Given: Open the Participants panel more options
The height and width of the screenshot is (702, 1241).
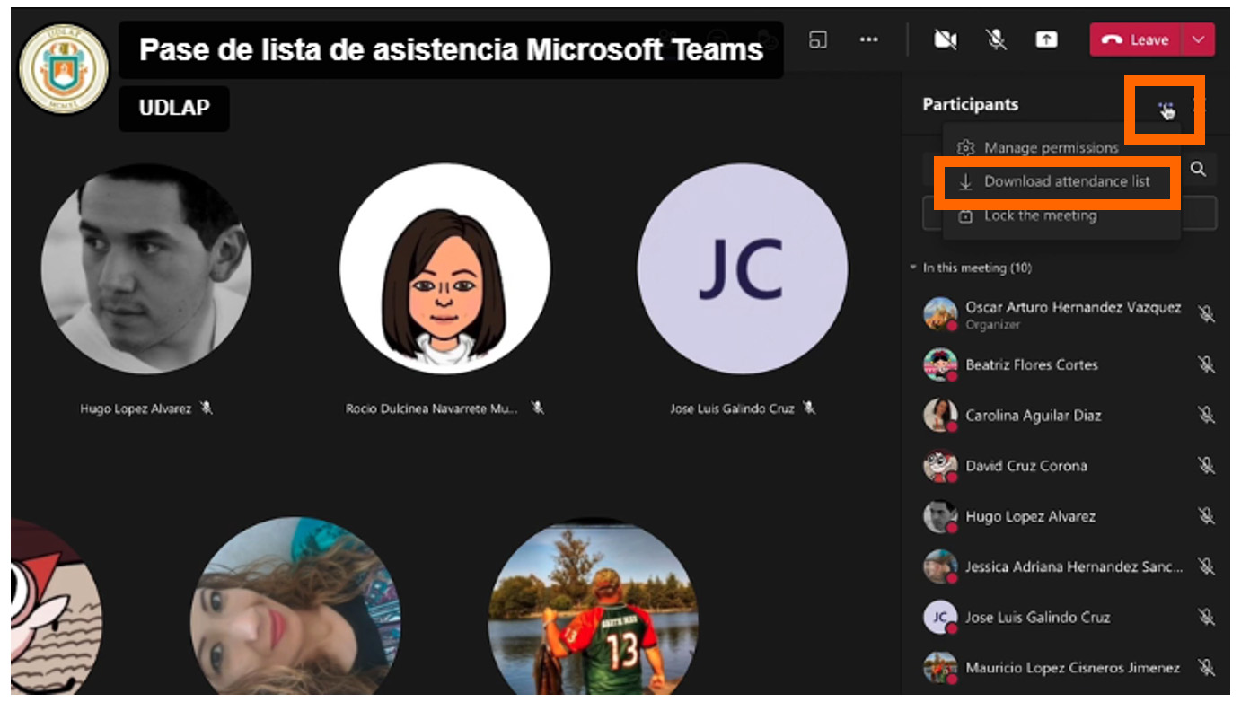Looking at the screenshot, I should [x=1166, y=108].
